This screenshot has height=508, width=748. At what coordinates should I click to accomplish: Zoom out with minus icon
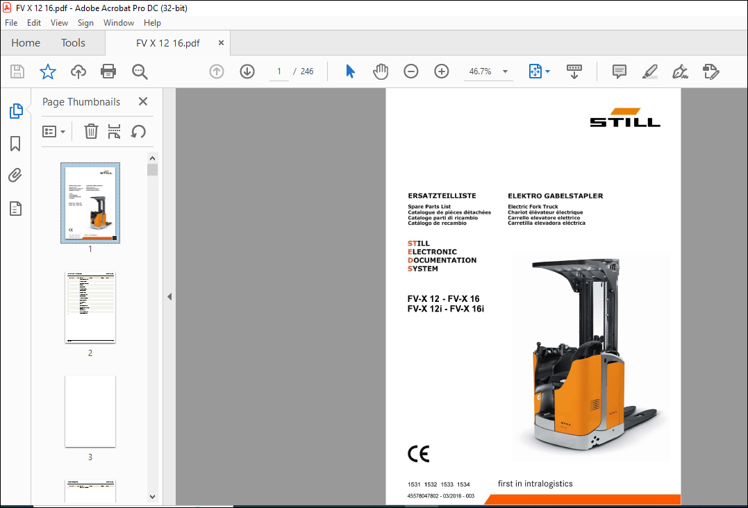pos(410,71)
